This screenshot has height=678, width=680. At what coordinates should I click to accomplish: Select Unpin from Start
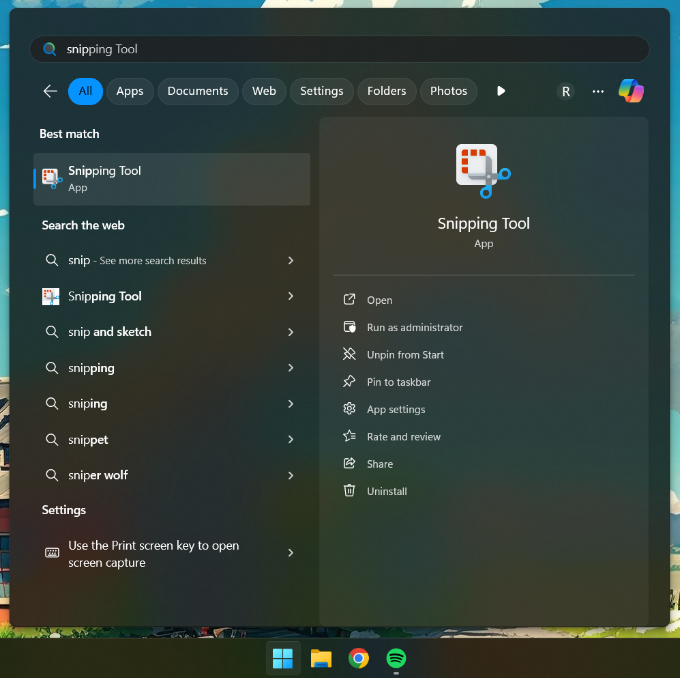coord(405,354)
